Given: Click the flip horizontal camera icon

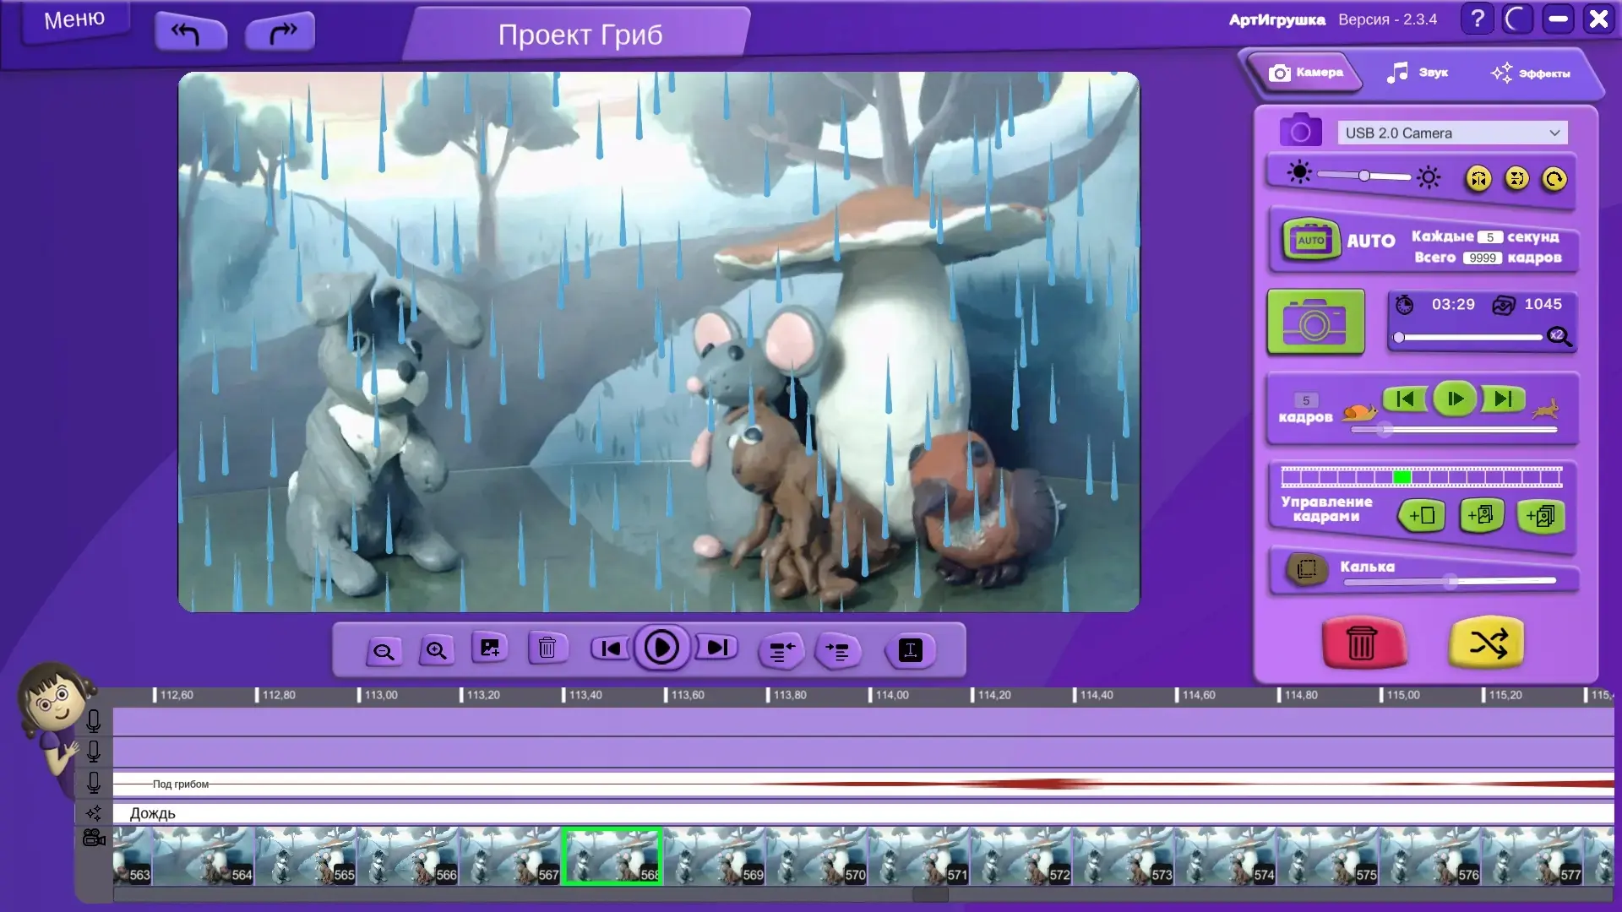Looking at the screenshot, I should click(1478, 179).
